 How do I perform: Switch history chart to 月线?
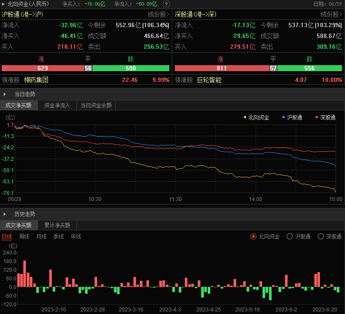pos(41,236)
